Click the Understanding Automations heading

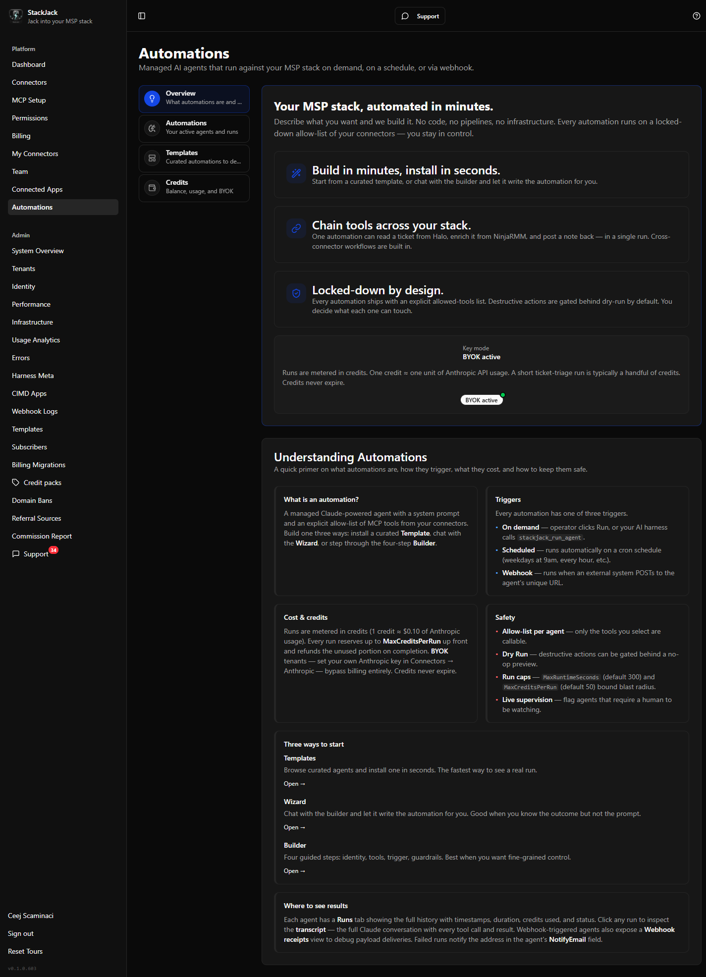350,457
